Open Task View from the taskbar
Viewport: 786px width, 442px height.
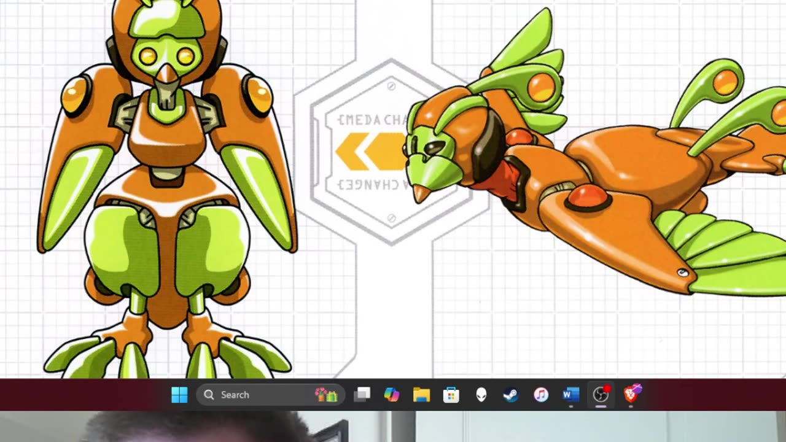click(362, 395)
